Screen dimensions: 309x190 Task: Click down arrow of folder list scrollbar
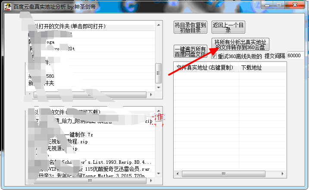click(159, 88)
